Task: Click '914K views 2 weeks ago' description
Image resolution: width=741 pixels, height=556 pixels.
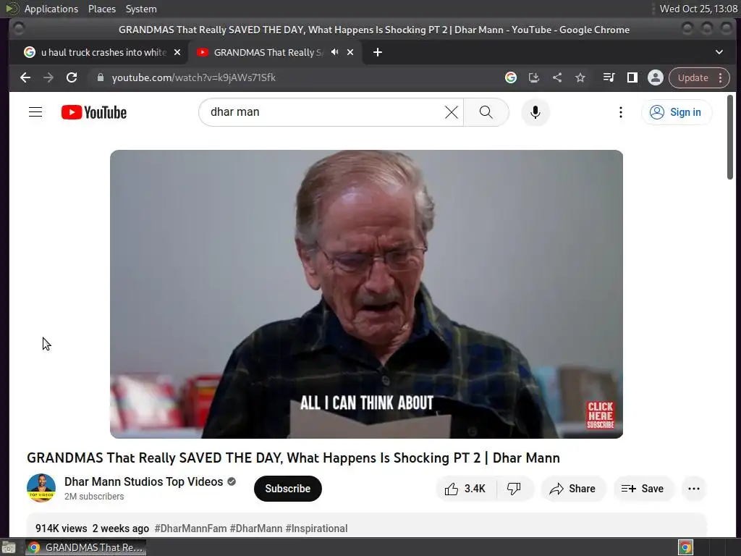Action: [92, 528]
